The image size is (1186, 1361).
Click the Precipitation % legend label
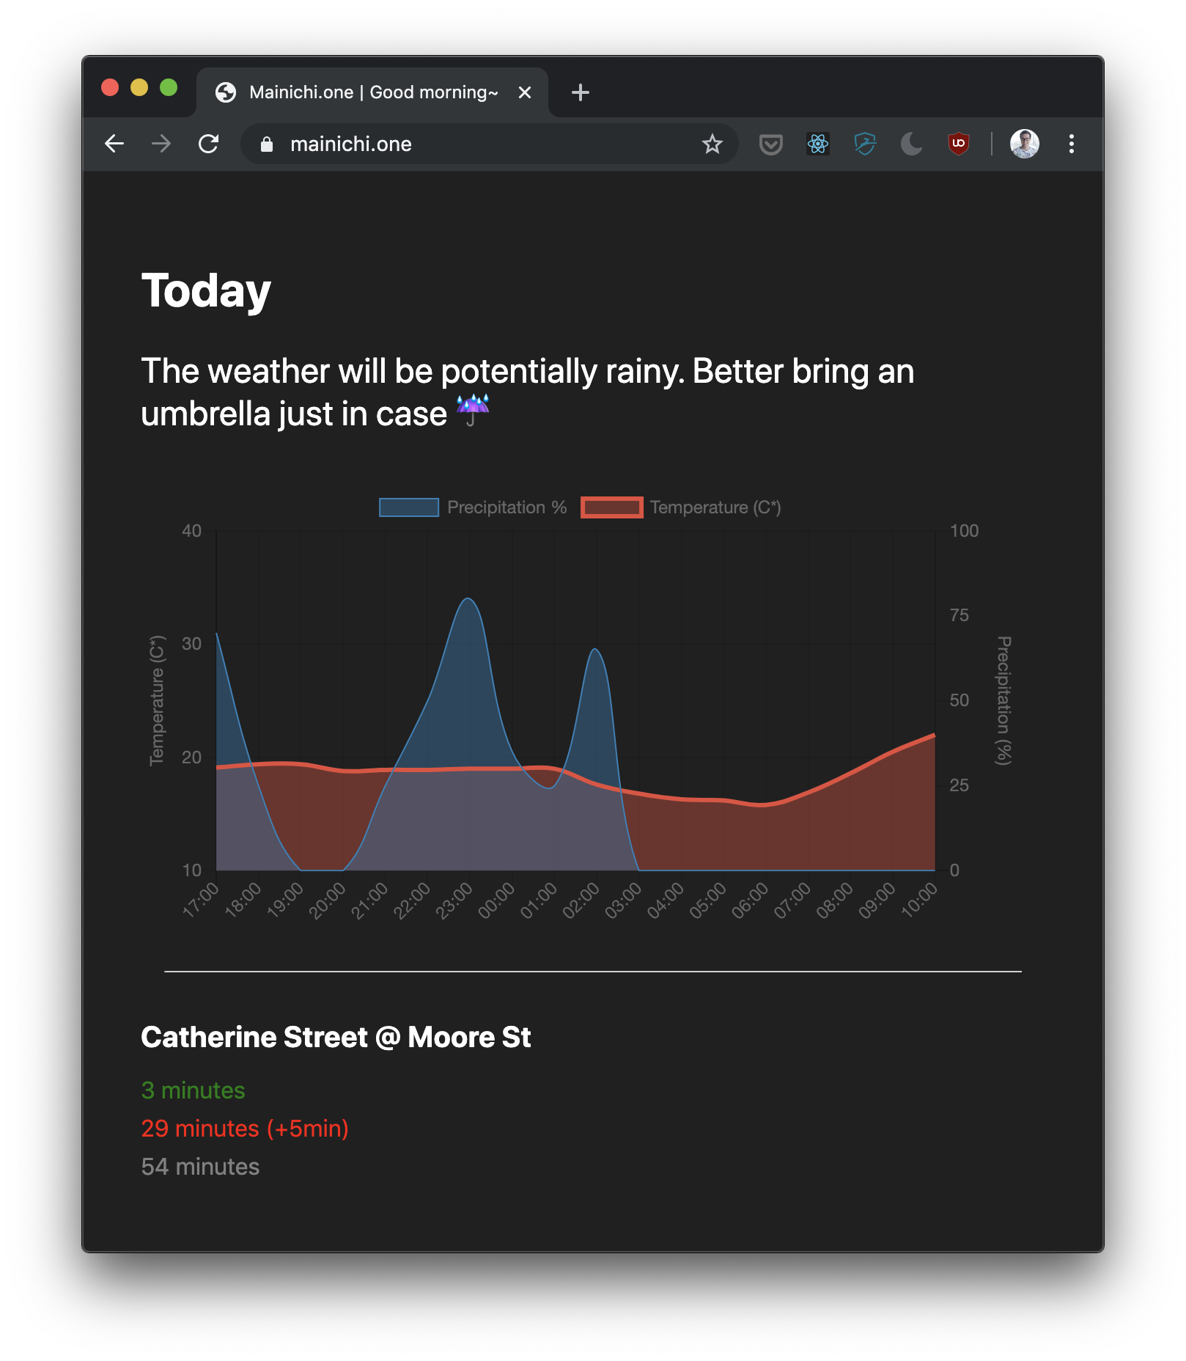click(x=507, y=507)
